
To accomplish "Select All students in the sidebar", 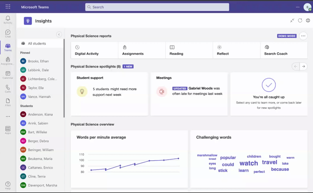I will [37, 43].
